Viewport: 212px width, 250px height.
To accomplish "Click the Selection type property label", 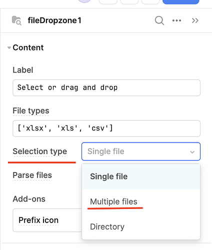I will pyautogui.click(x=40, y=151).
